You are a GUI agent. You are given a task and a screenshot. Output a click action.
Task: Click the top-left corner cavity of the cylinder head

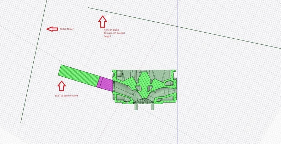tap(119, 73)
